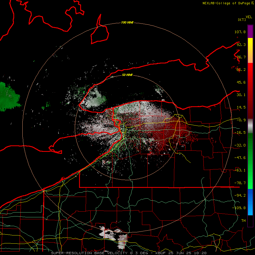Click the 92.3 velocity scale value
255x255 pixels.
(241, 44)
